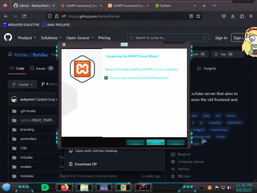The image size is (257, 193).
Task: Click the browser address bar URL
Action: [94, 16]
